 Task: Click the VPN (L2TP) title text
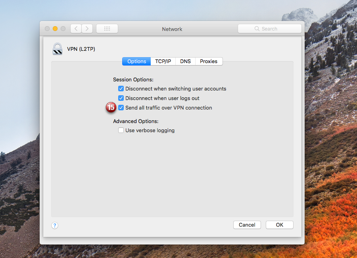[x=81, y=49]
